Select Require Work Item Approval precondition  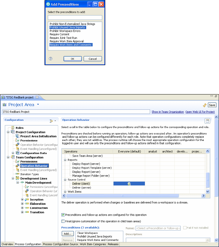click(67, 41)
